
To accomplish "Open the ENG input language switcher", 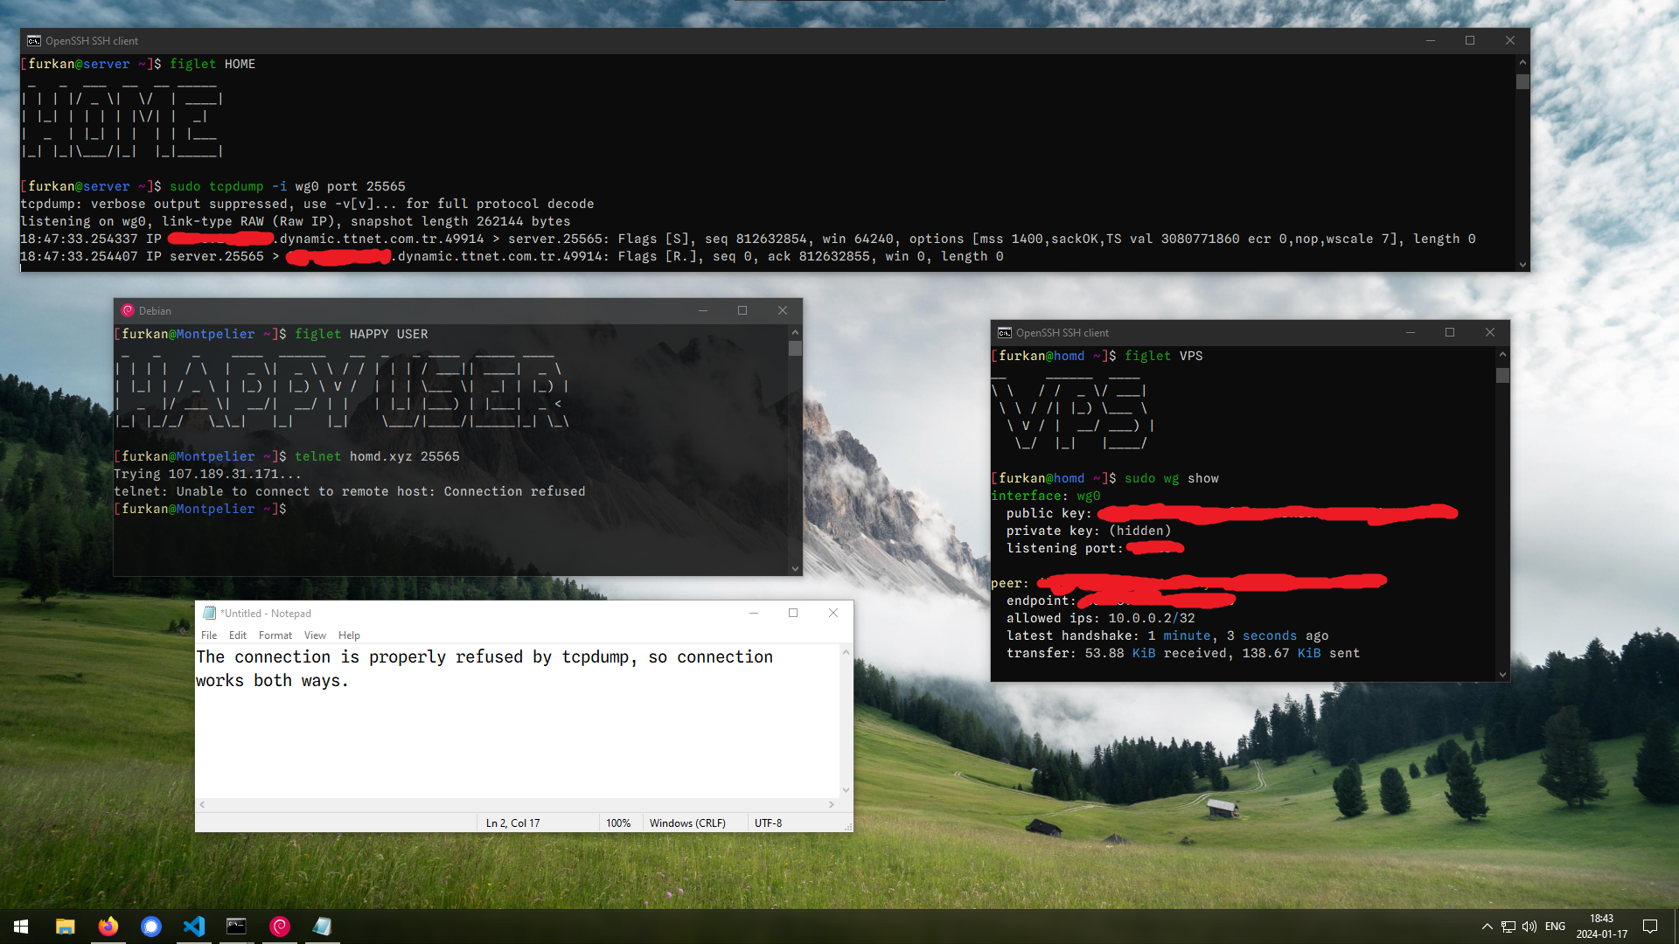I will click(1555, 927).
